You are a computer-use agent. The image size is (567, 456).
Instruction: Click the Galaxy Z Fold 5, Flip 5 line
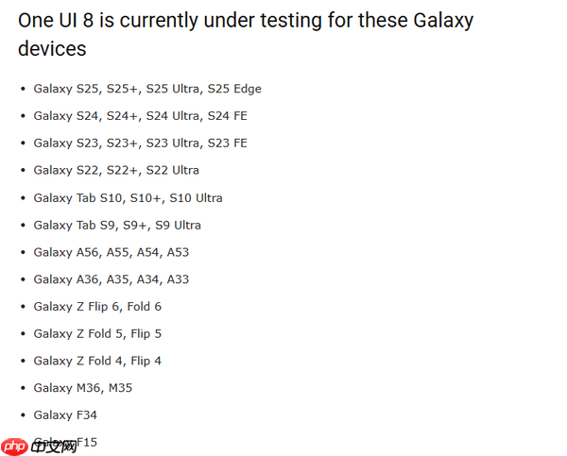pyautogui.click(x=97, y=333)
